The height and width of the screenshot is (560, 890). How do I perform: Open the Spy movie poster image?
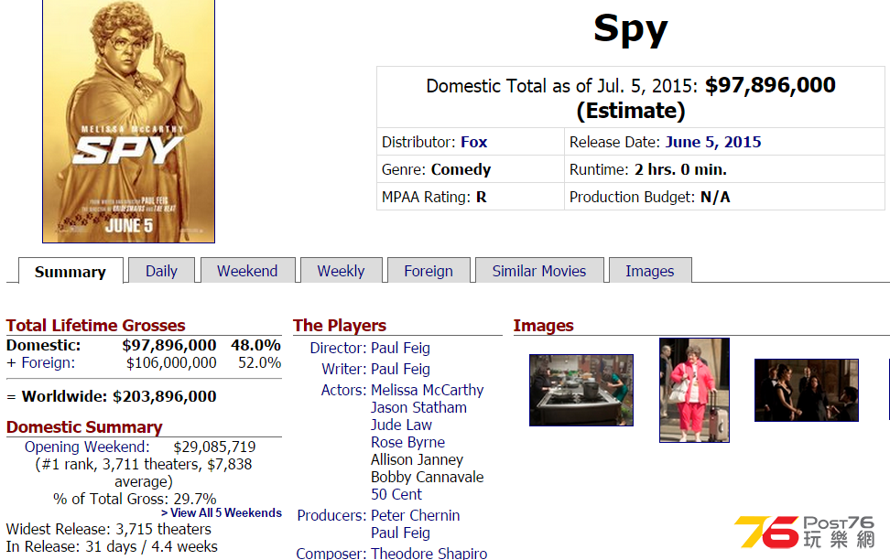(x=128, y=121)
